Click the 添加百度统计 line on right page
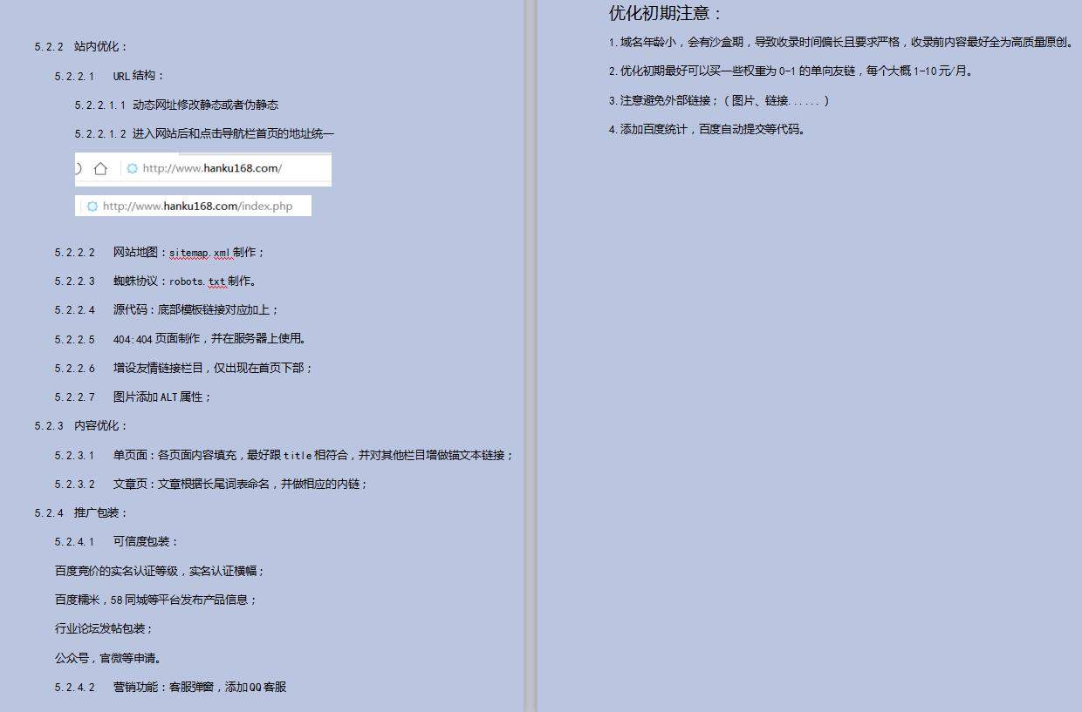Viewport: 1082px width, 712px height. (x=707, y=130)
